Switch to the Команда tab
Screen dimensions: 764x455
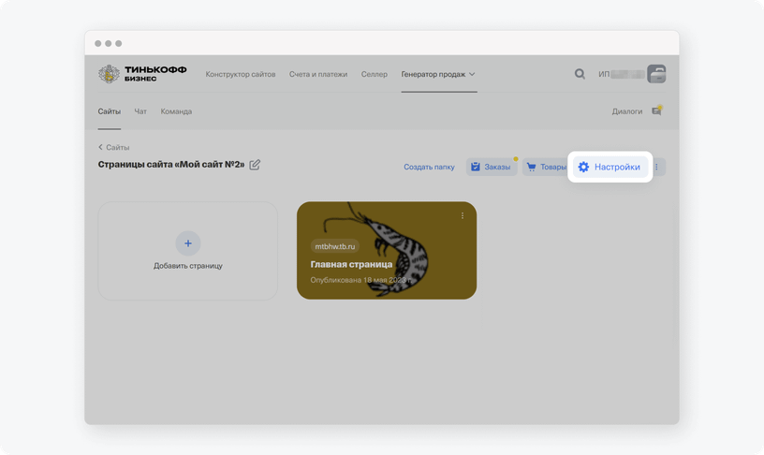pyautogui.click(x=176, y=111)
